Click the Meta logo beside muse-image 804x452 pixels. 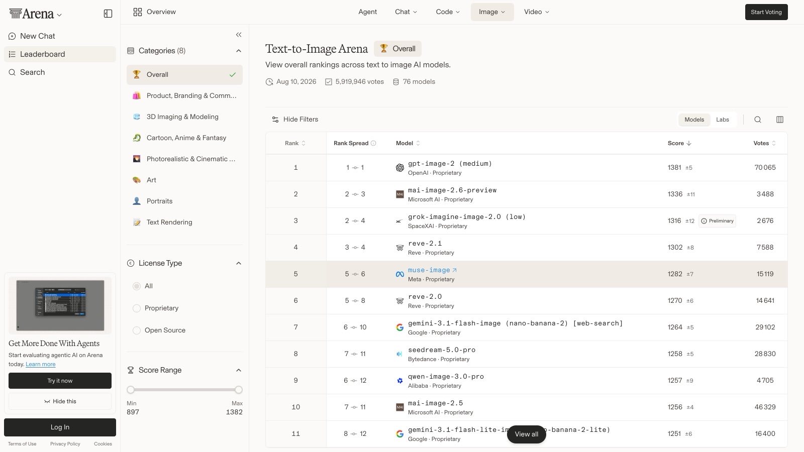point(400,274)
